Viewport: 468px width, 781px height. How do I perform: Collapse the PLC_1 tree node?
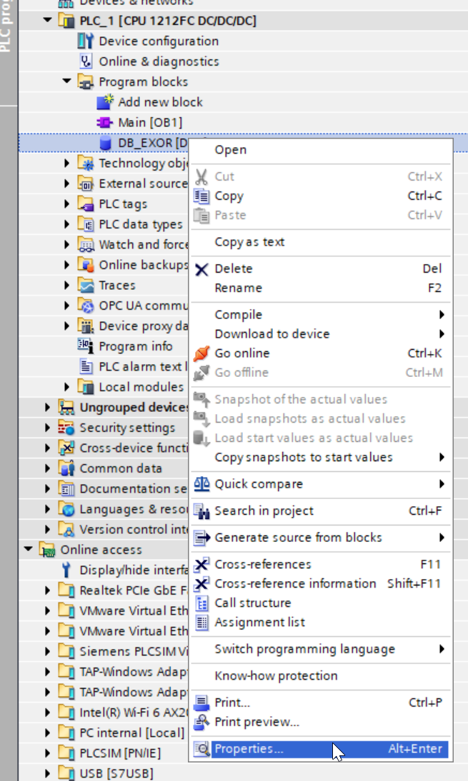[x=47, y=21]
